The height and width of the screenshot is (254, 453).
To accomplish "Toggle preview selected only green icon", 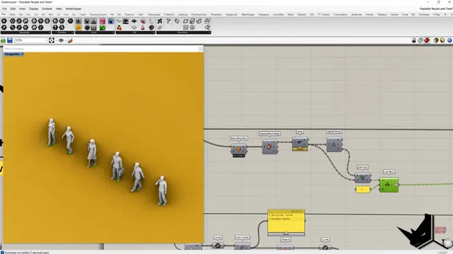I will tap(436, 41).
